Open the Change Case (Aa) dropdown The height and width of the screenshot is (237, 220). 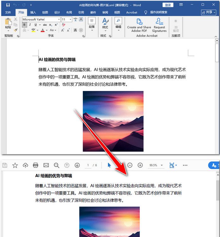point(53,30)
